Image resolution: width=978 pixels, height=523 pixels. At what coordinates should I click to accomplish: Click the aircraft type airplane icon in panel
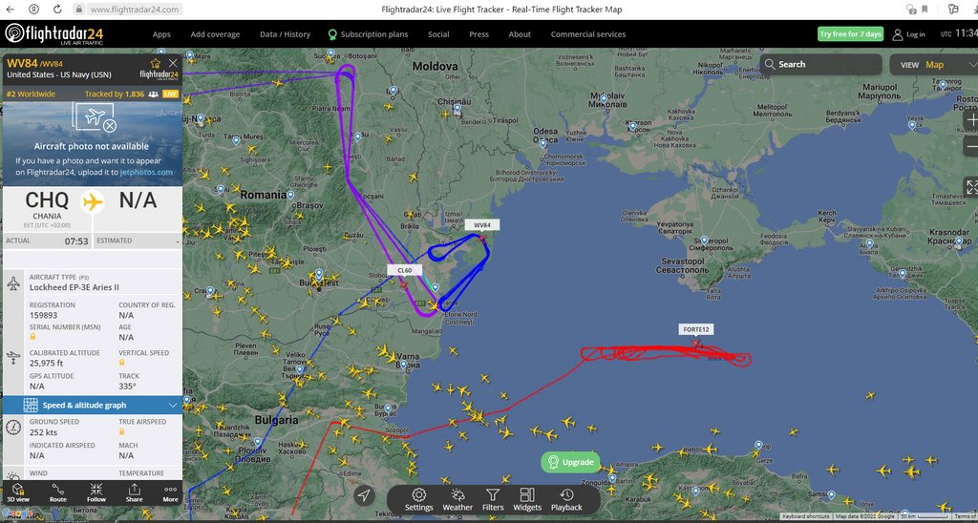pos(13,283)
